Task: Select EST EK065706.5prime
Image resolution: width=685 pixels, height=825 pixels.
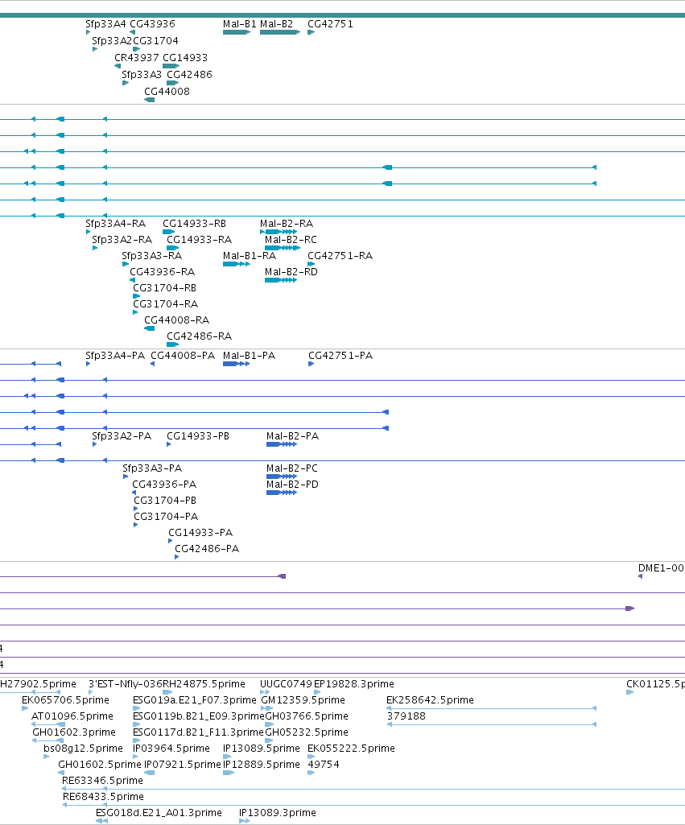Action: [x=65, y=700]
